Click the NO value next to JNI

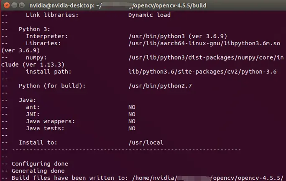(x=132, y=114)
